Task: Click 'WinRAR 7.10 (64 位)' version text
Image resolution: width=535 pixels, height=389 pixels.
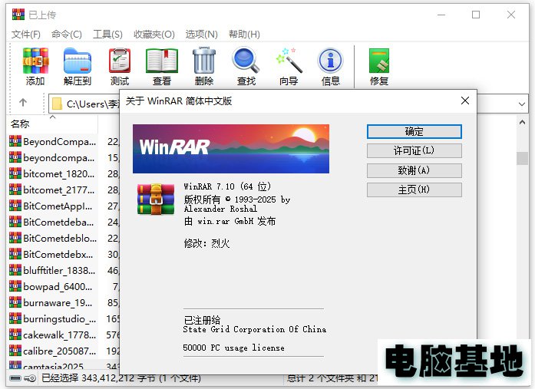Action: [227, 186]
